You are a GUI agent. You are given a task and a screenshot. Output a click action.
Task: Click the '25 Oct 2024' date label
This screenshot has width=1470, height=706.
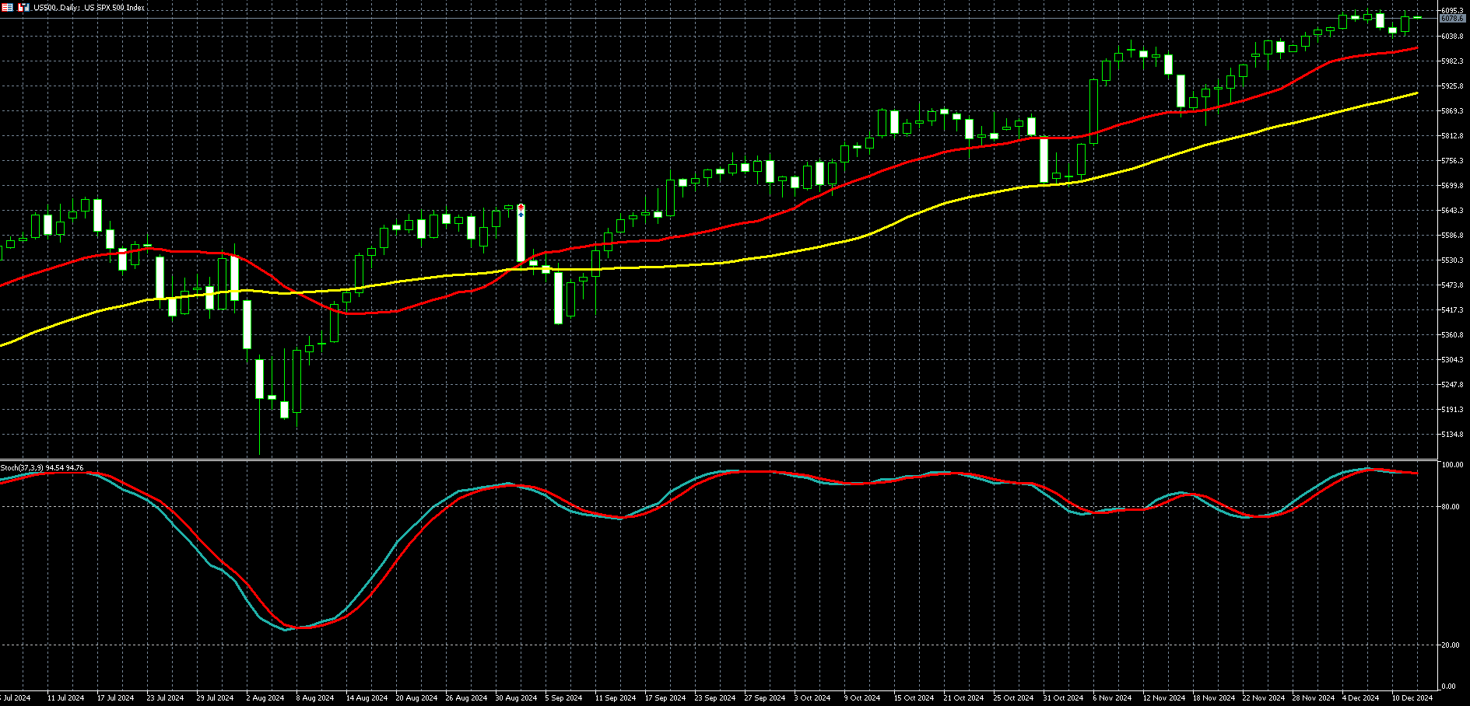(1014, 698)
